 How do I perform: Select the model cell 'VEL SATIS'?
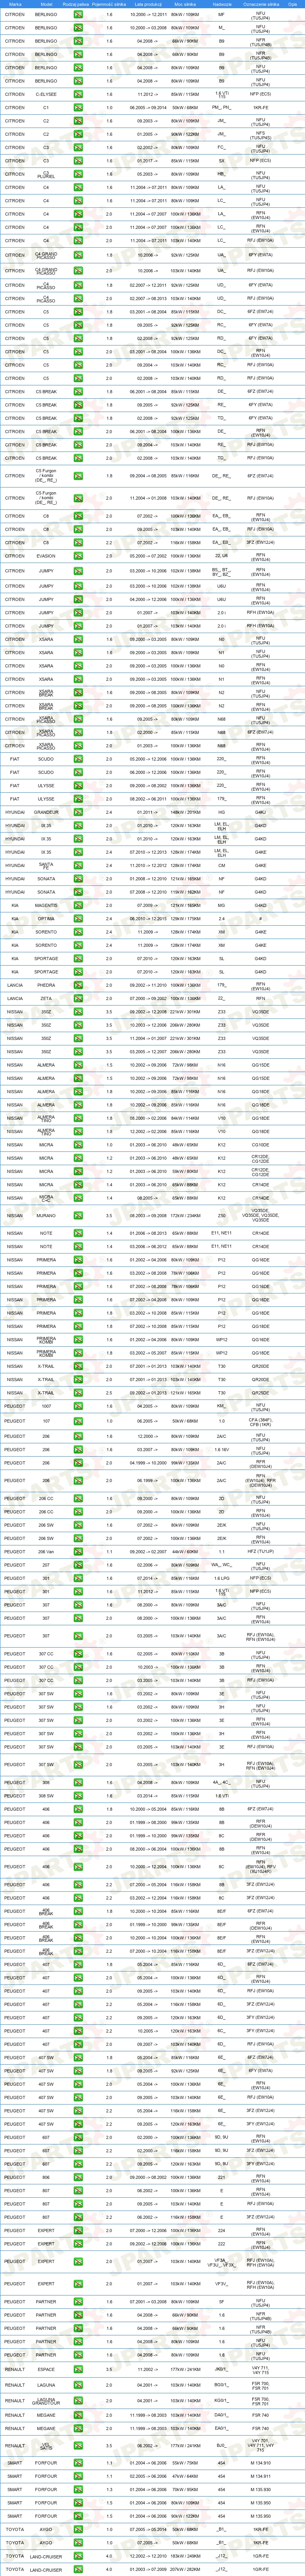46,2447
